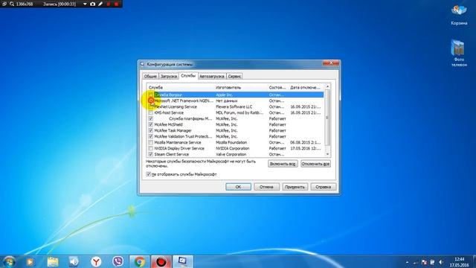Image resolution: width=476 pixels, height=268 pixels.
Task: Click the services list scrollbar down arrow
Action: pyautogui.click(x=327, y=154)
